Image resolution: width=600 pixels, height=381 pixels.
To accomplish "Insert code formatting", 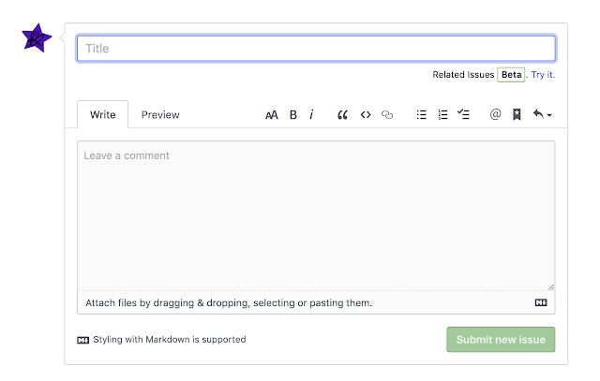I will tap(366, 115).
